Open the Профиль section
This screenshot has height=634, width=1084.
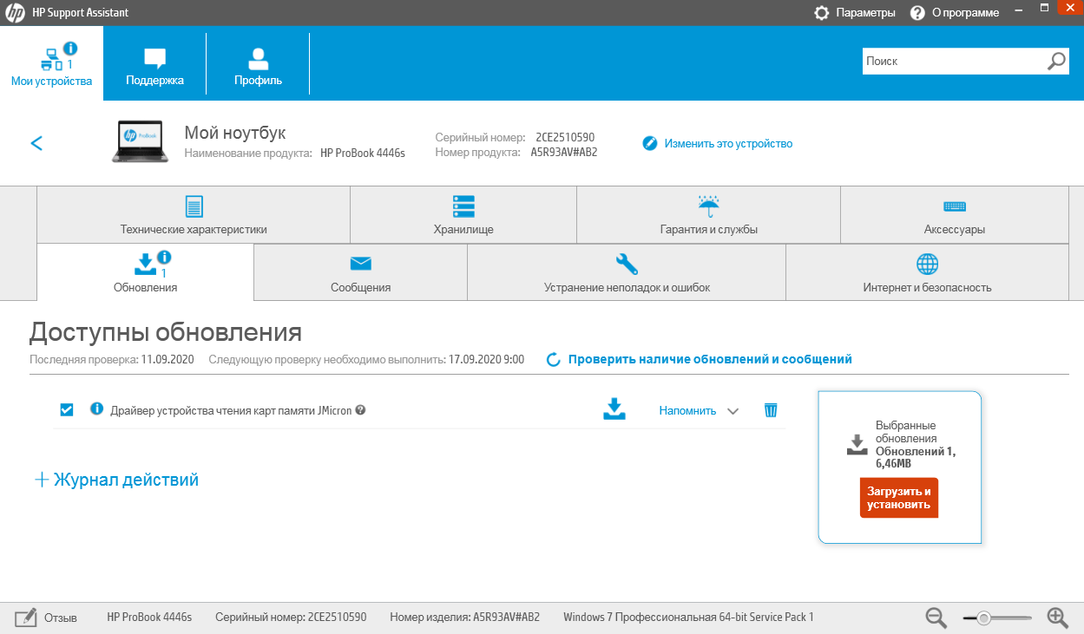[x=258, y=63]
